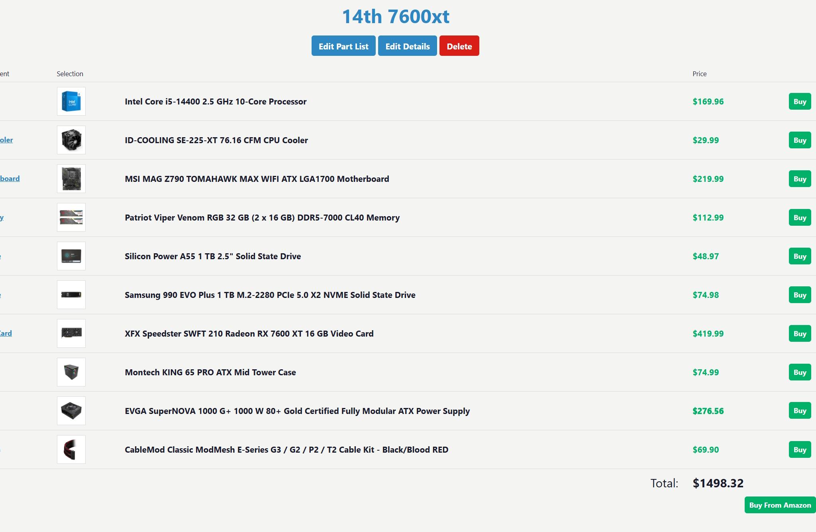Click the Patriot Viper Venom memory thumbnail
The image size is (816, 532).
pyautogui.click(x=71, y=217)
